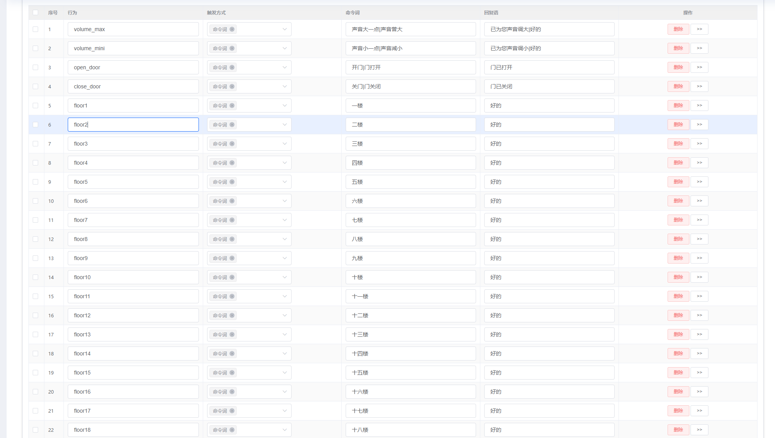Check the select-all checkbox in table header
This screenshot has width=775, height=438.
35,12
